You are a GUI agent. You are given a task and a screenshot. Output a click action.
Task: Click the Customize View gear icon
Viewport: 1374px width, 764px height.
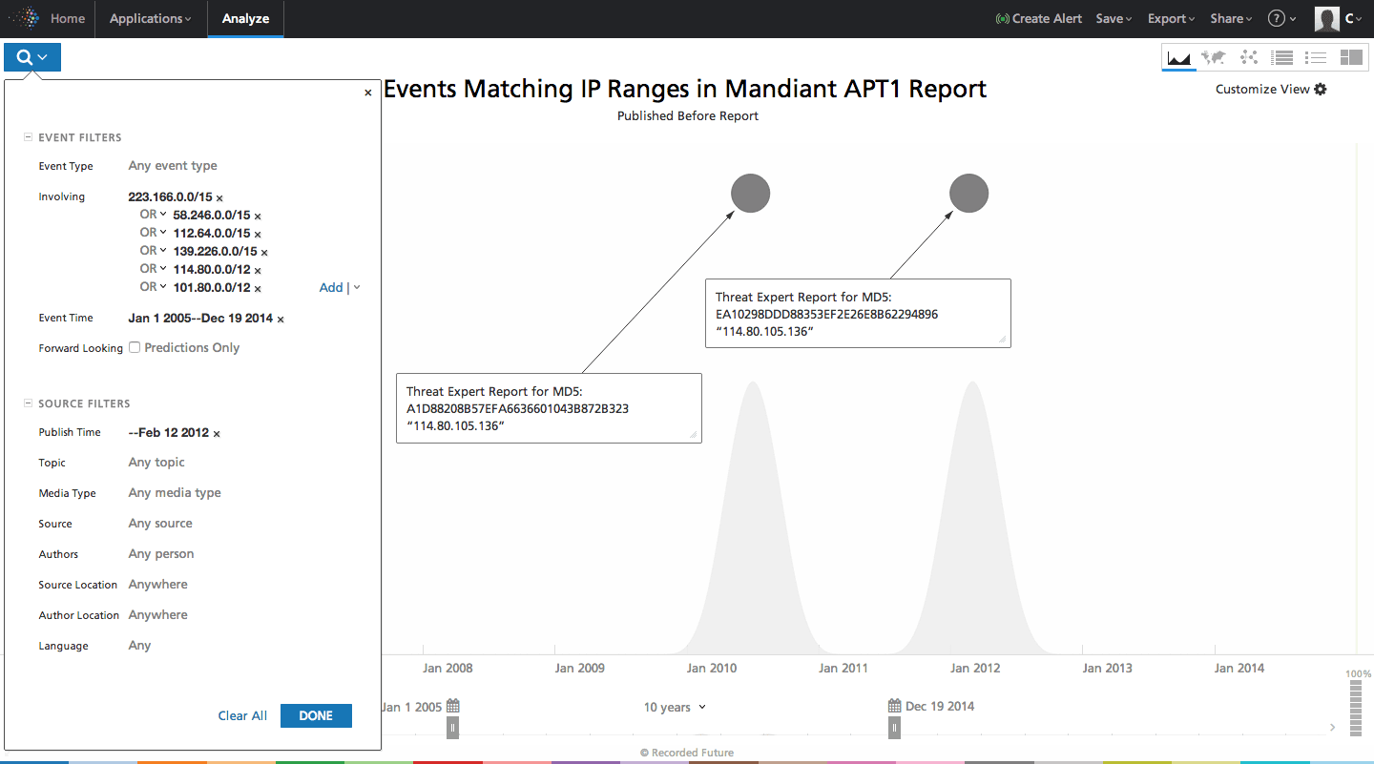[1321, 89]
